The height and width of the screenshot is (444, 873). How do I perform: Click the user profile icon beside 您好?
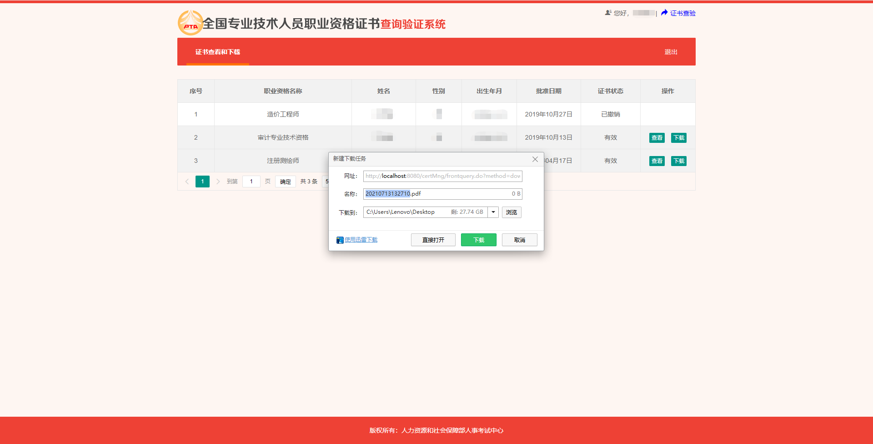[x=608, y=13]
